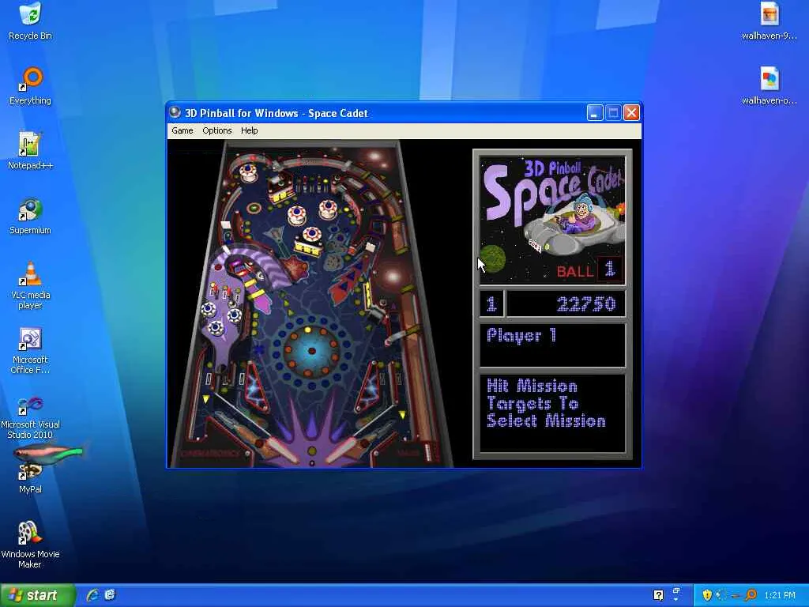Open the Help menu in 3D Pinball
The width and height of the screenshot is (809, 607).
tap(249, 130)
